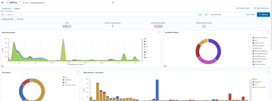Select SSH in MITRE legend
The height and width of the screenshot is (101, 272).
tap(255, 40)
